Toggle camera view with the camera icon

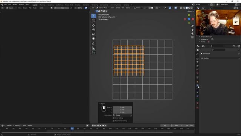(192, 34)
